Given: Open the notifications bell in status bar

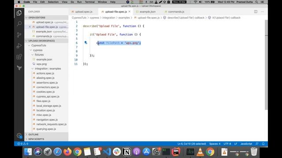Looking at the screenshot, I should tap(263, 144).
